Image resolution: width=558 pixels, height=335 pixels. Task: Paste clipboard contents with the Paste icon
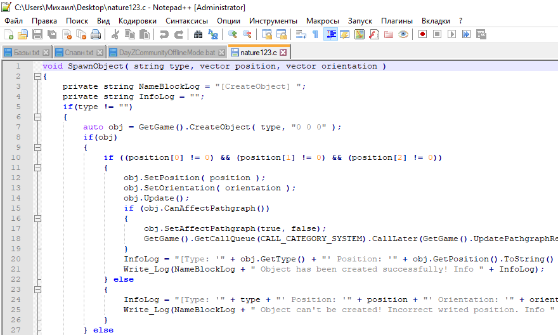tap(145, 34)
